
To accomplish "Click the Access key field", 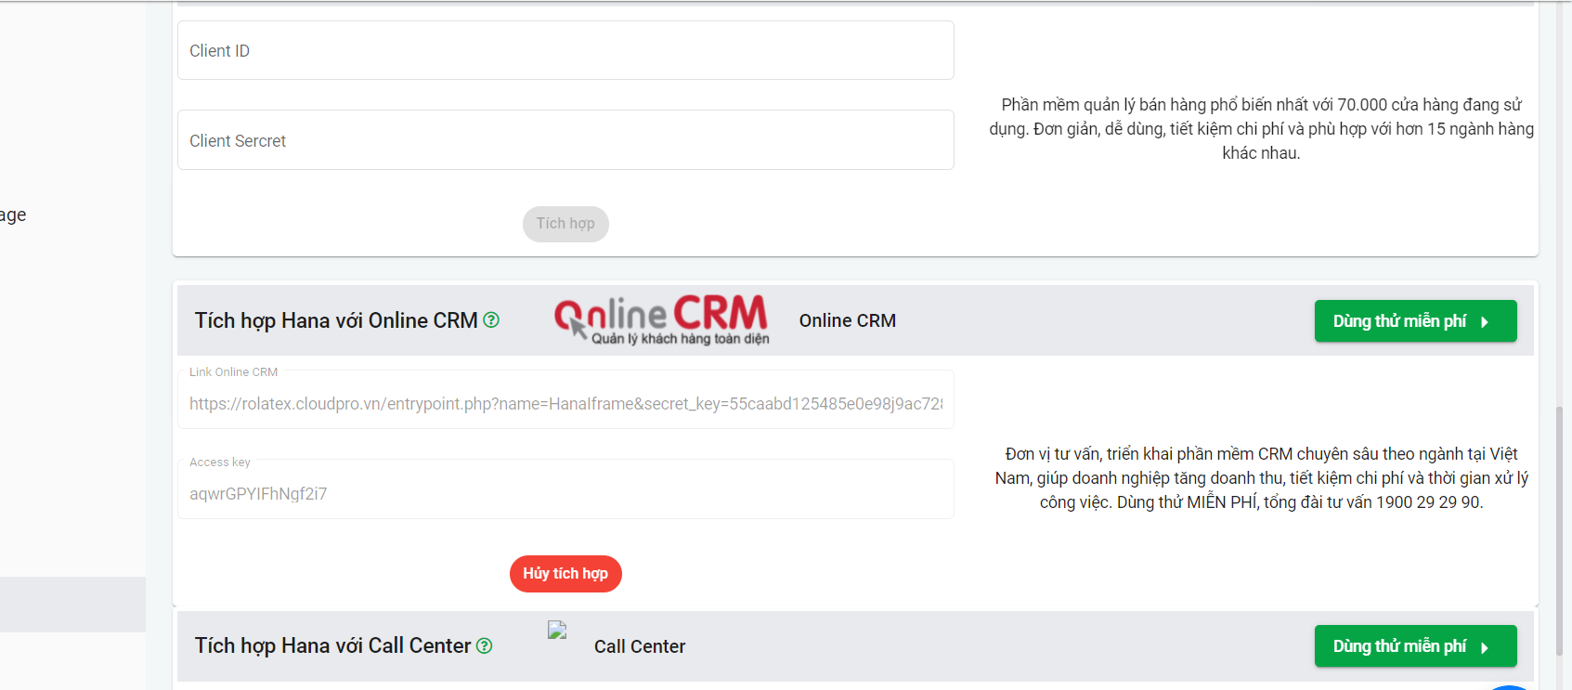I will [565, 490].
